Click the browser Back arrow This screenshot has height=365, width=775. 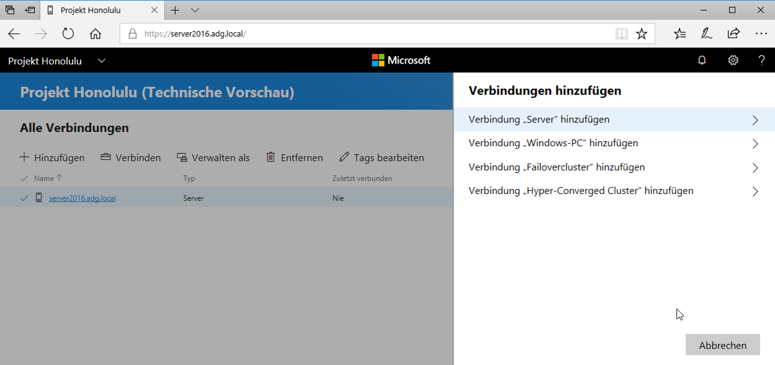click(14, 34)
